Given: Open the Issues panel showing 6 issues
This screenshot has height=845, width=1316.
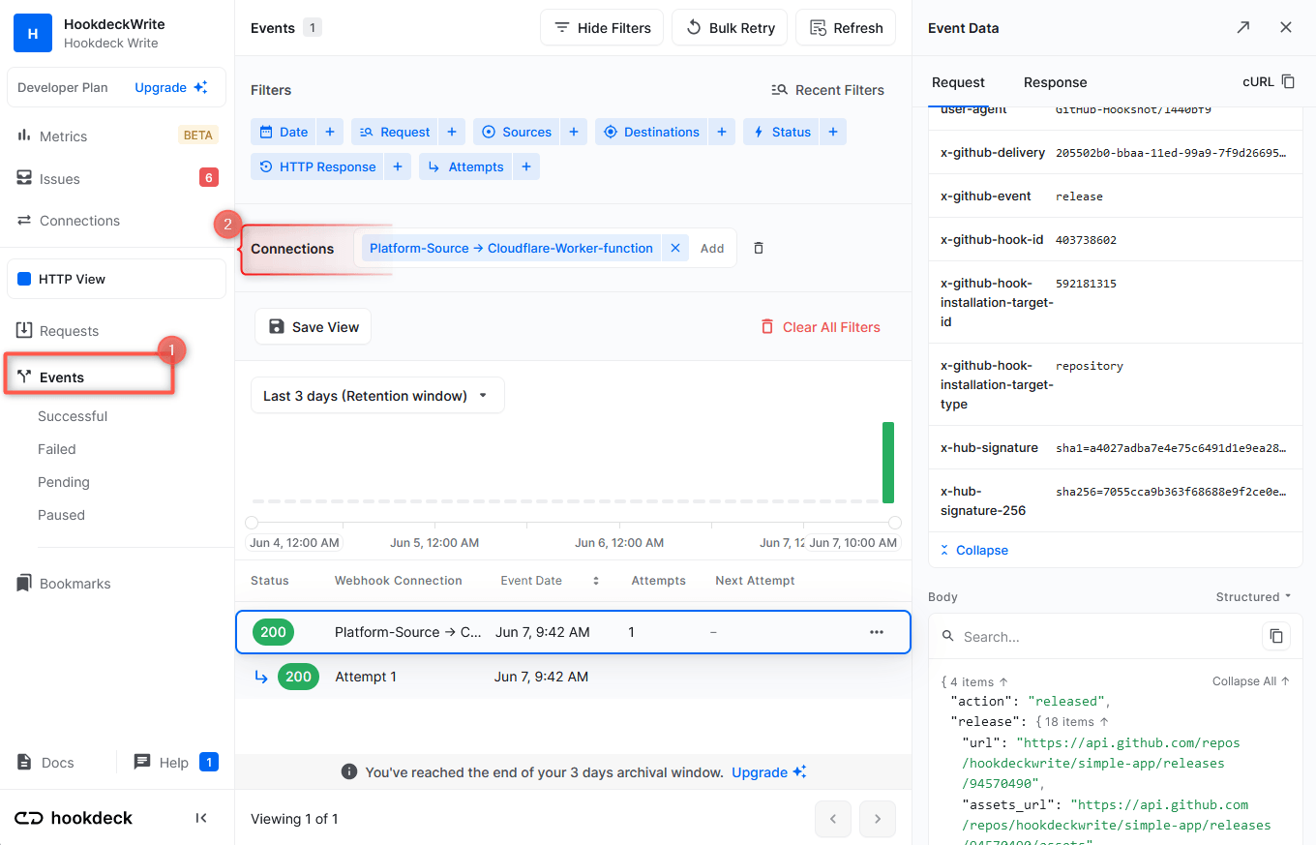Looking at the screenshot, I should pyautogui.click(x=57, y=178).
